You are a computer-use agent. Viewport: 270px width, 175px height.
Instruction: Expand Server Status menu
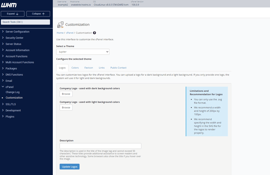(x=13, y=44)
